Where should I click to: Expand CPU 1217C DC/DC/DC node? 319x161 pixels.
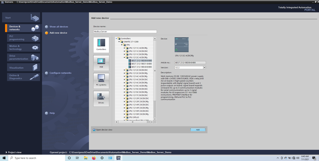coord(124,95)
